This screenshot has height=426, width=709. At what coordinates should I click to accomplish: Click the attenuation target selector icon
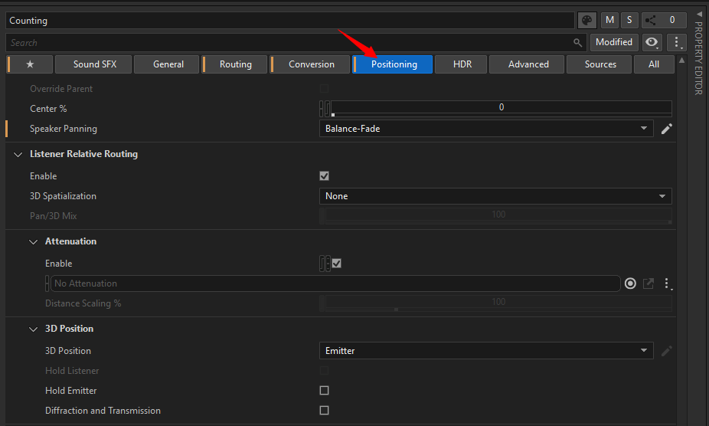630,283
